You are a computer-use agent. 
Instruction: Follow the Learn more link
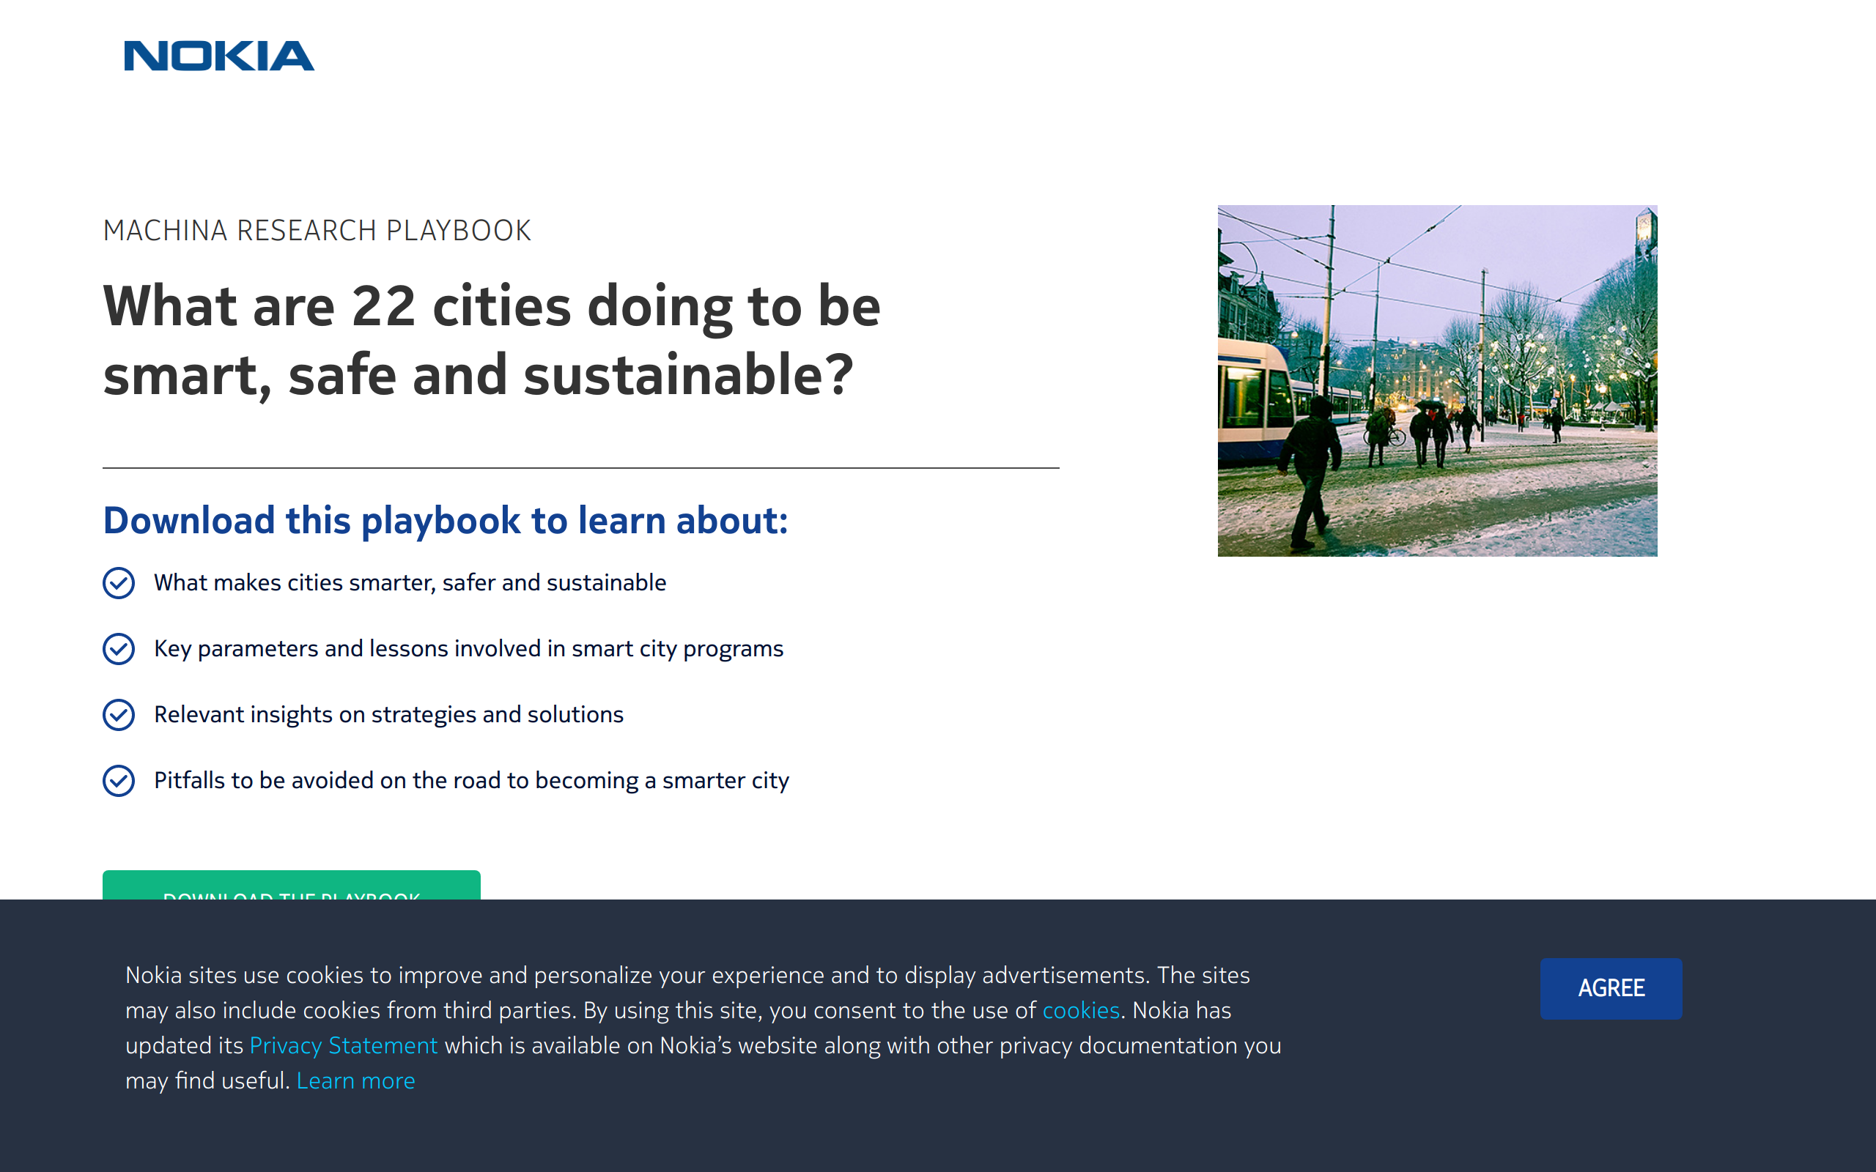[x=356, y=1080]
